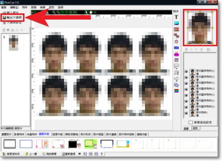Open the 物件 menu
This screenshot has width=222, height=161.
[24, 7]
